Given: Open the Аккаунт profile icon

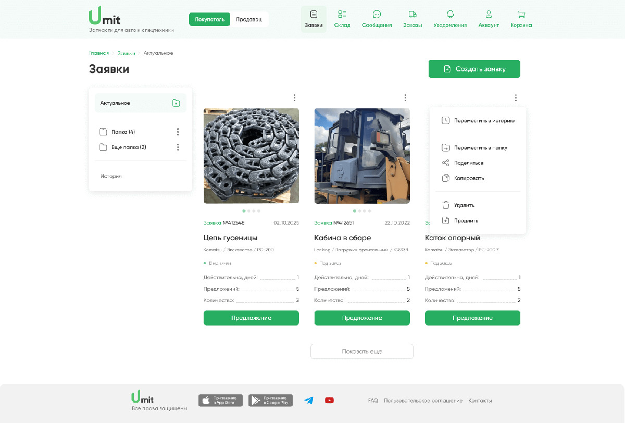Looking at the screenshot, I should (x=488, y=15).
